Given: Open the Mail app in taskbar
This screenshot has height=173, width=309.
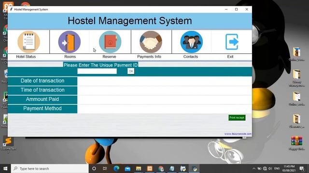Looking at the screenshot, I should pyautogui.click(x=127, y=169).
